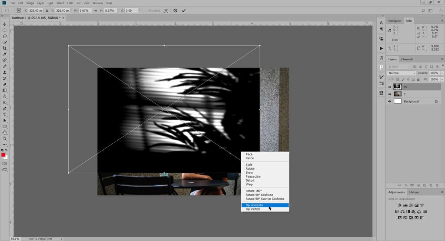Expand the Fill percentage dropdown arrow
The image size is (445, 241).
(442, 80)
